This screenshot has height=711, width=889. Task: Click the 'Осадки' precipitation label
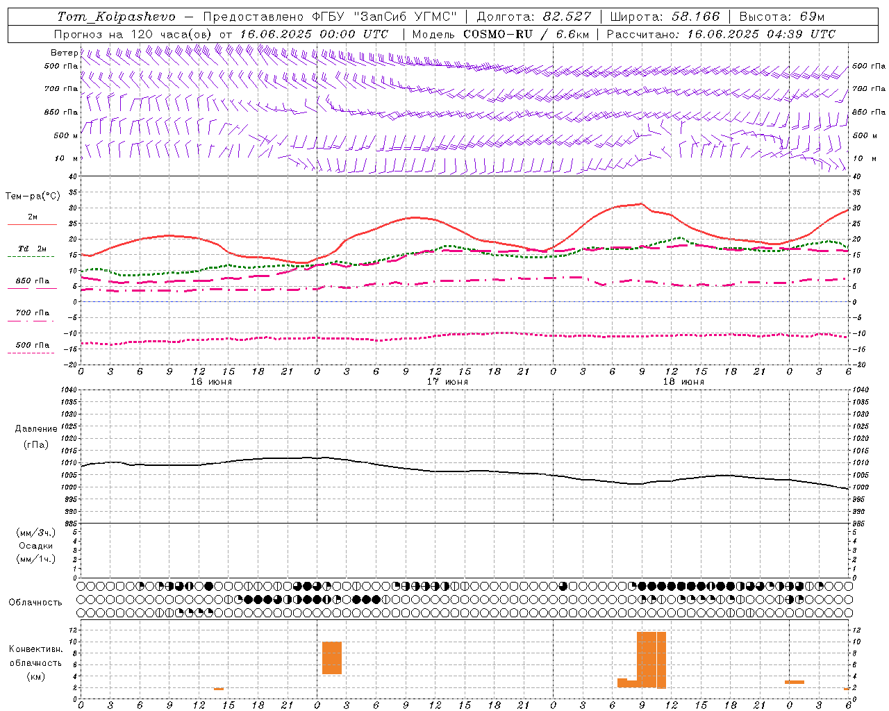point(36,546)
